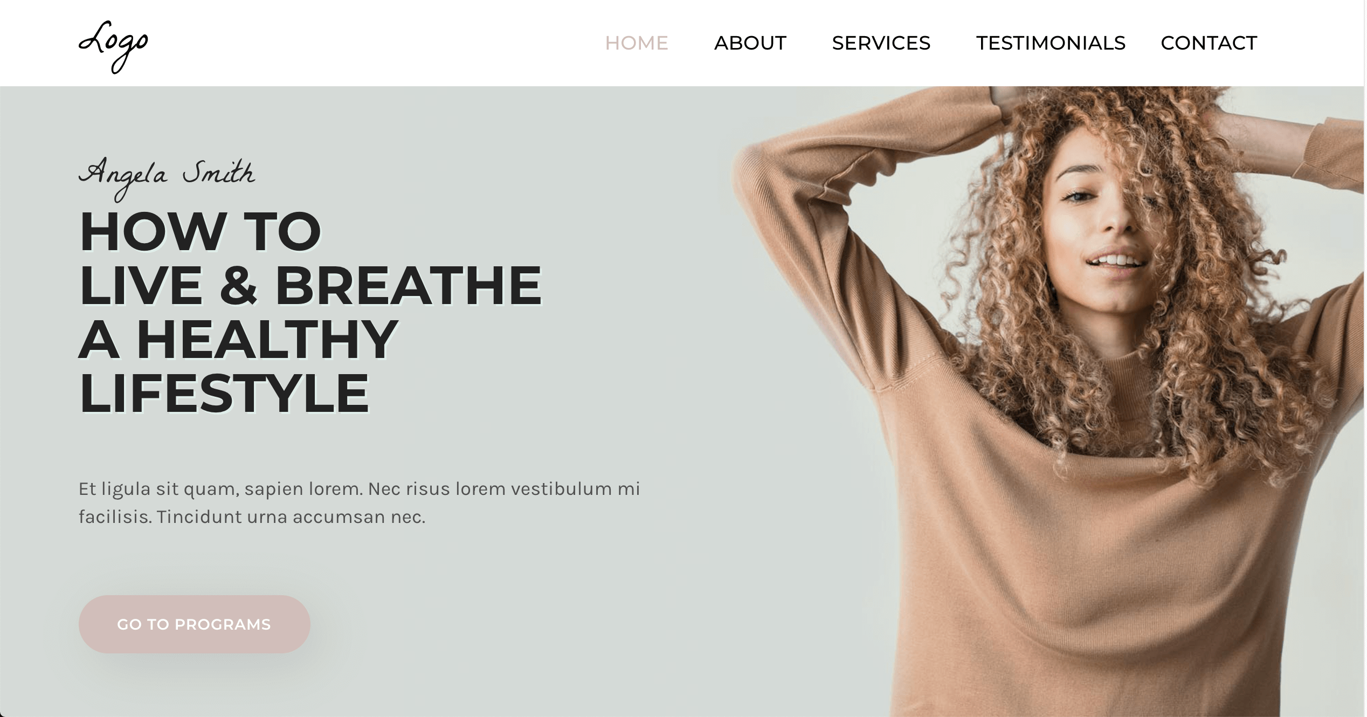Click the GO TO PROGRAMS button
Screen dimensions: 1367x717
194,624
